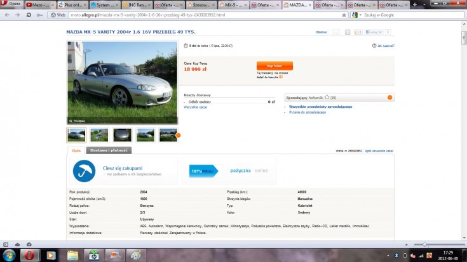Click the Google +1 button

[358, 32]
